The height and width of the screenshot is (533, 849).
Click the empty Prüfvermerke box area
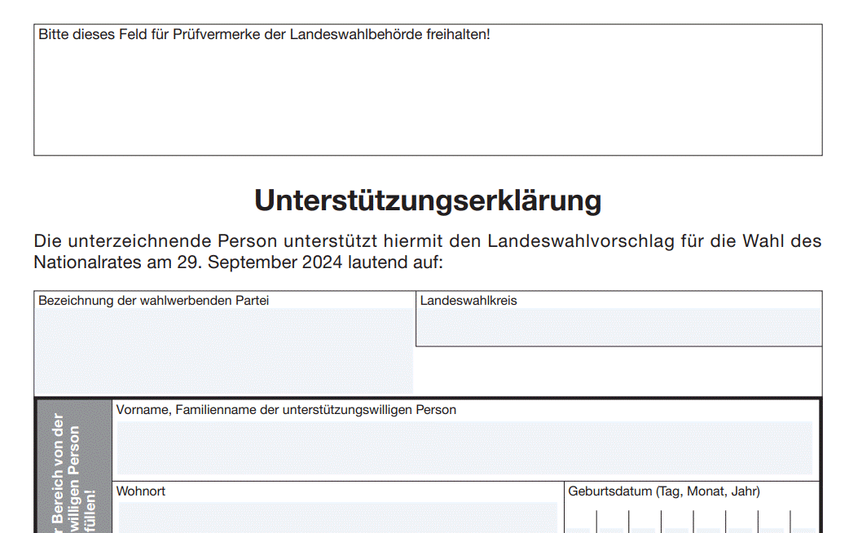(x=428, y=98)
